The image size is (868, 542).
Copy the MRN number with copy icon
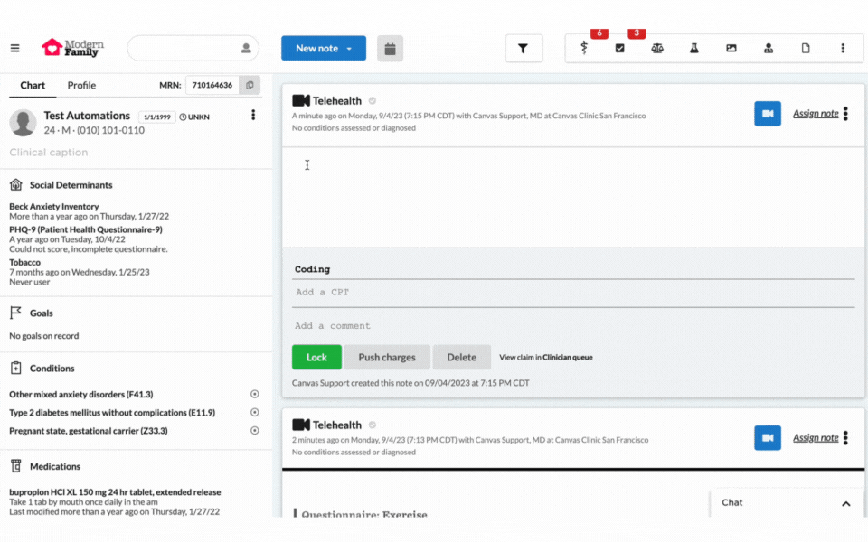tap(250, 85)
